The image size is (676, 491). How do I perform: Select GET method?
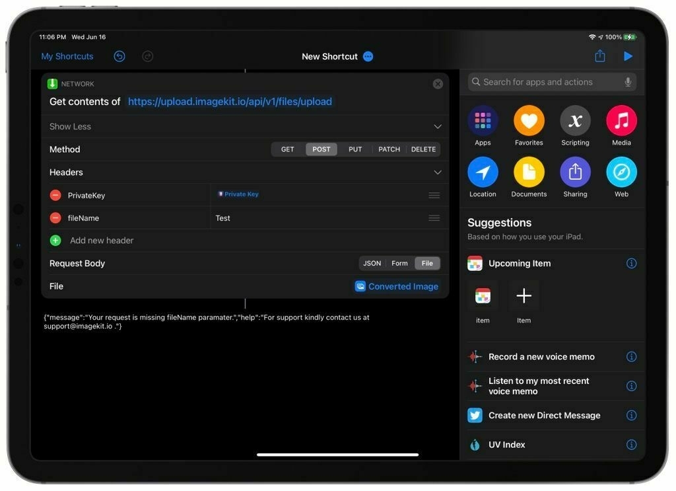pyautogui.click(x=288, y=149)
